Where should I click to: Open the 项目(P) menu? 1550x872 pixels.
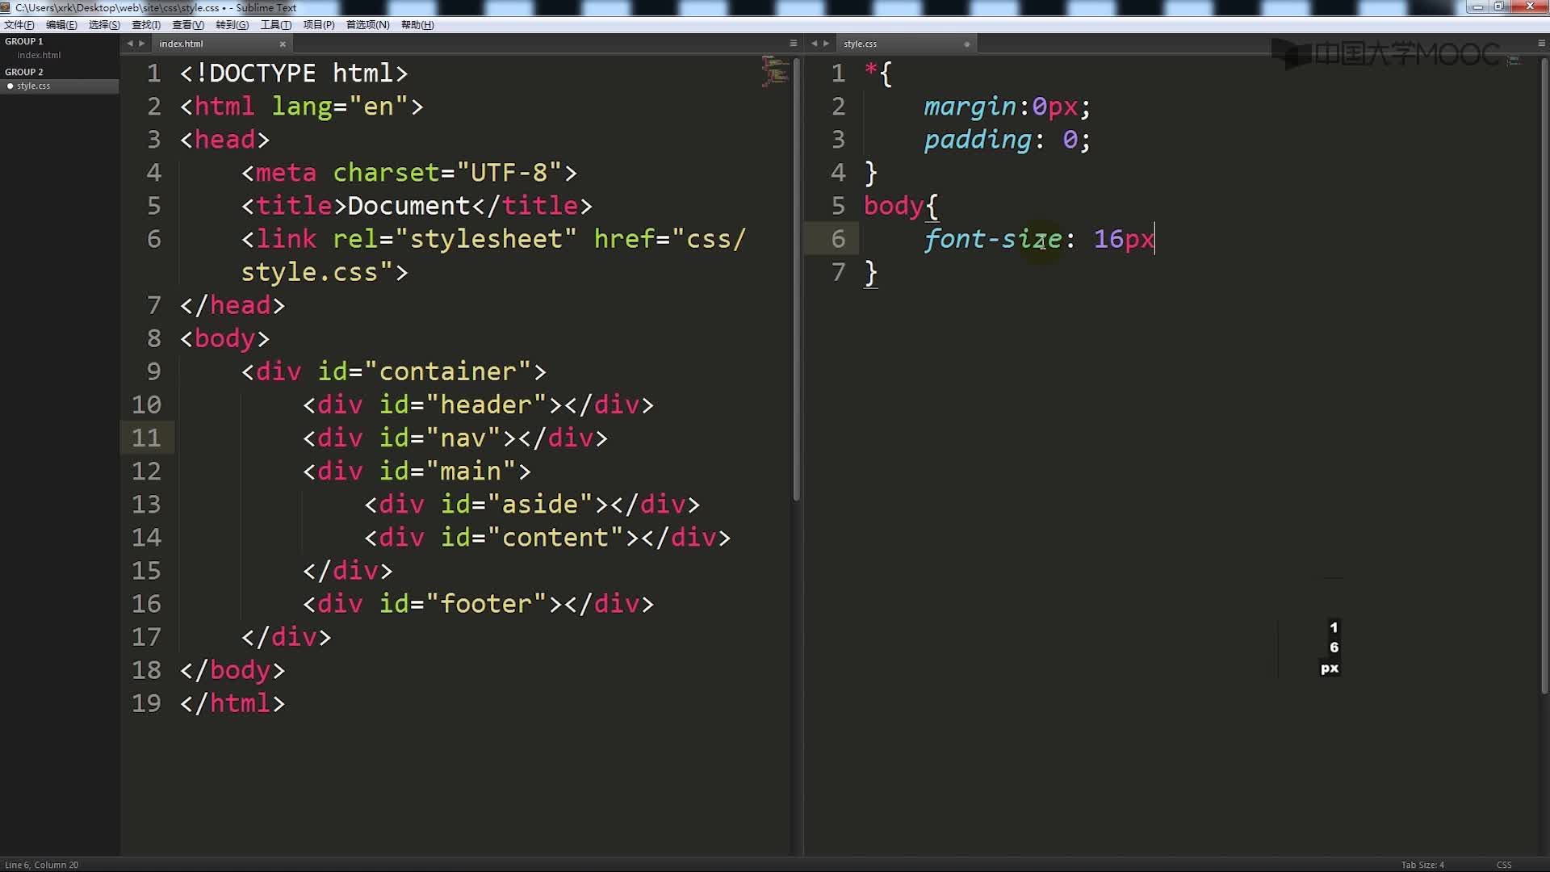click(318, 25)
